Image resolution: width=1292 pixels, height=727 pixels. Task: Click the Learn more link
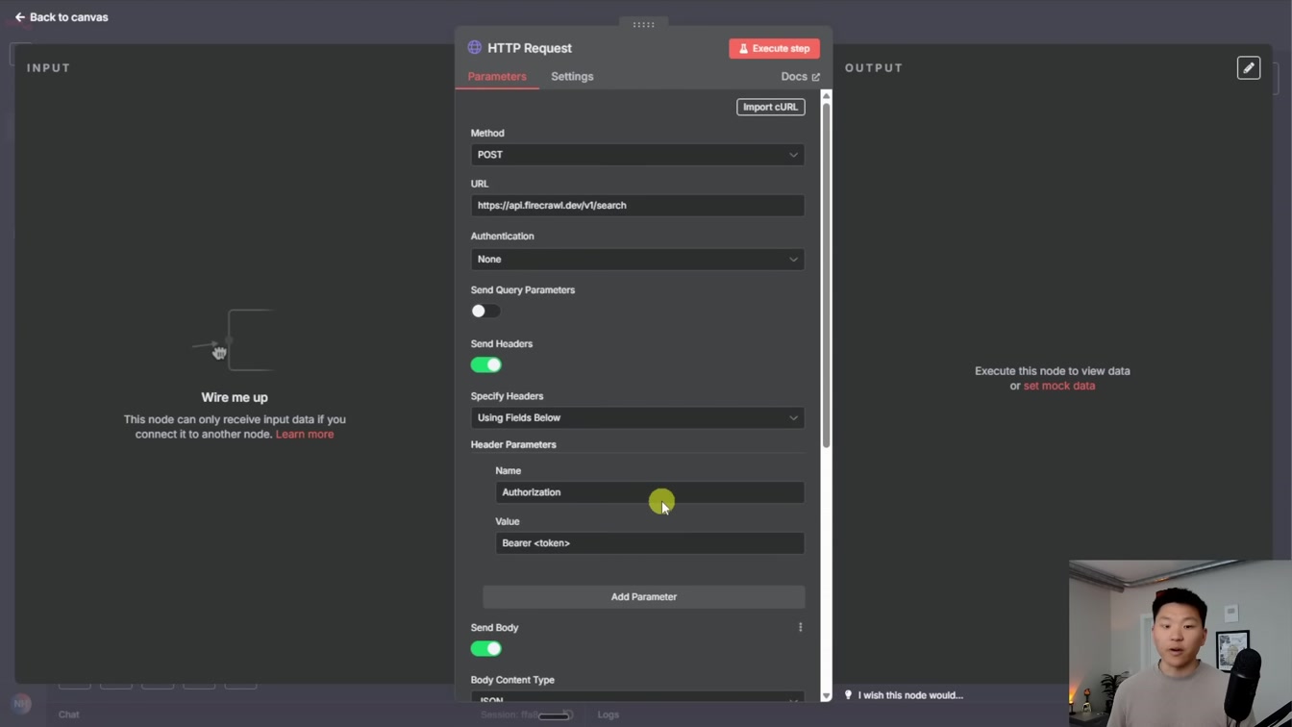click(x=305, y=435)
